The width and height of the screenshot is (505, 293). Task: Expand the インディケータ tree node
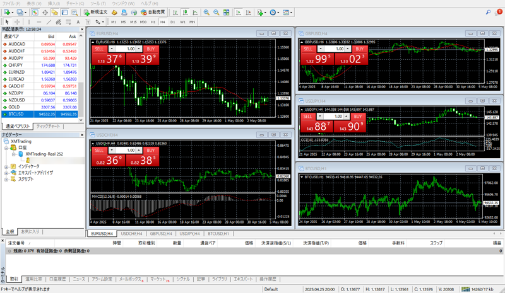6,166
